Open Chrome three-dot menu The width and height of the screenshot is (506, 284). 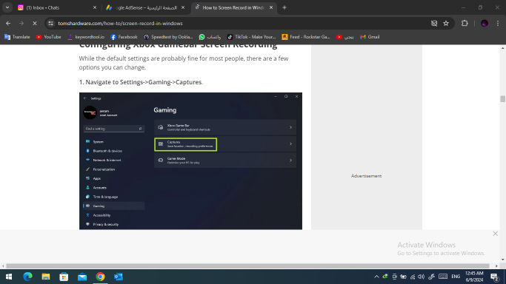[x=498, y=23]
